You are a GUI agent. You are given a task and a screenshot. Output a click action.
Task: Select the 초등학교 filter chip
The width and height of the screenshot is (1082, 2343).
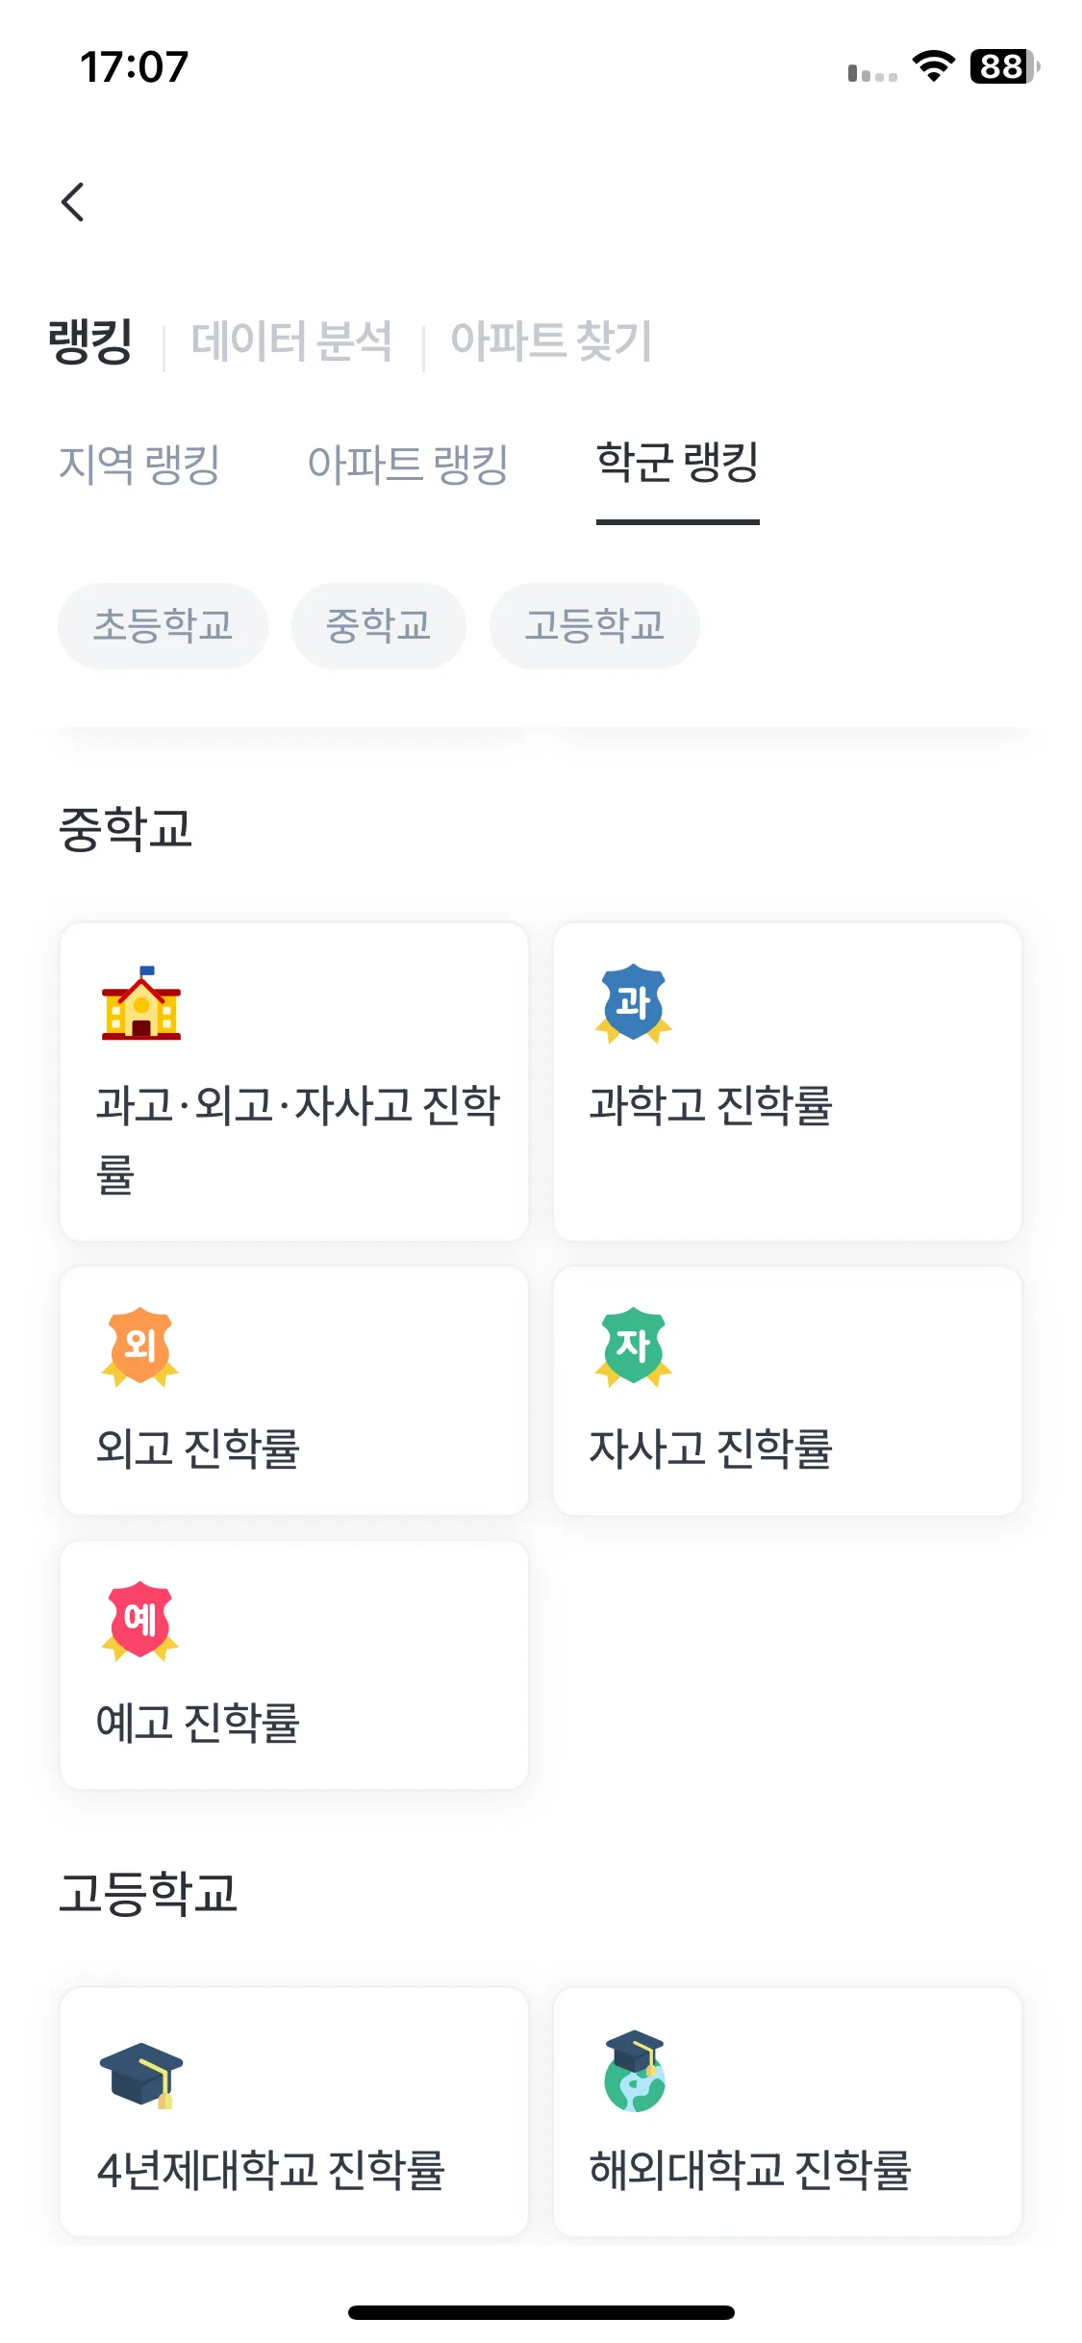[x=163, y=626]
